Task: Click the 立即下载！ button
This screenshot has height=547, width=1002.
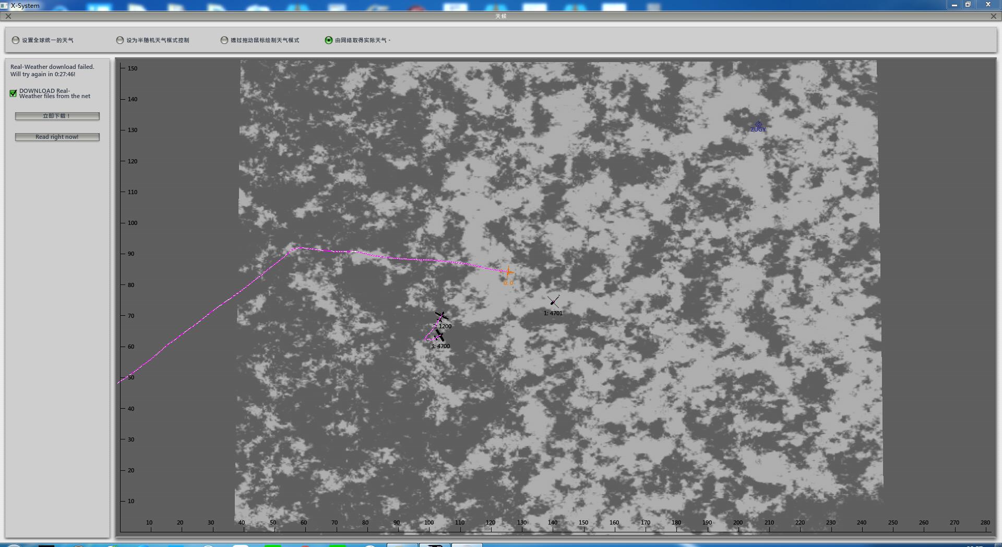Action: [57, 116]
